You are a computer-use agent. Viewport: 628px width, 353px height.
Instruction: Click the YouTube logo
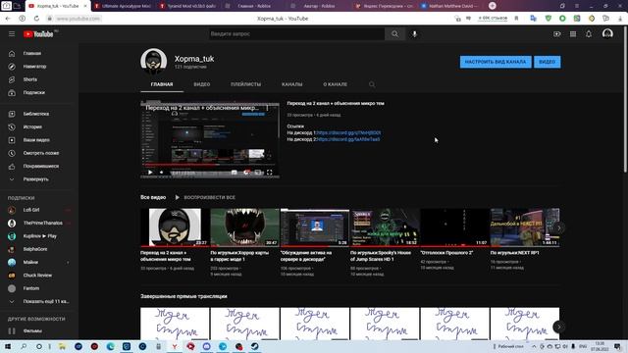(x=38, y=34)
